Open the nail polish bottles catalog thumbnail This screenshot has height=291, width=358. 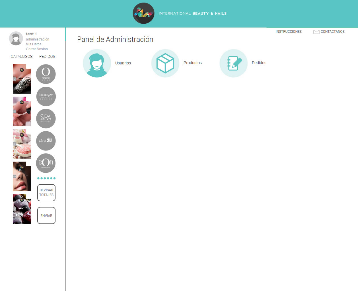22,209
